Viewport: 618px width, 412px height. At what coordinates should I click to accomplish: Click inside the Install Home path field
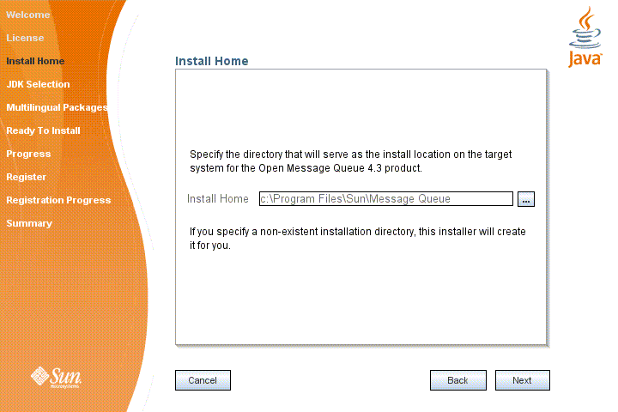point(386,199)
